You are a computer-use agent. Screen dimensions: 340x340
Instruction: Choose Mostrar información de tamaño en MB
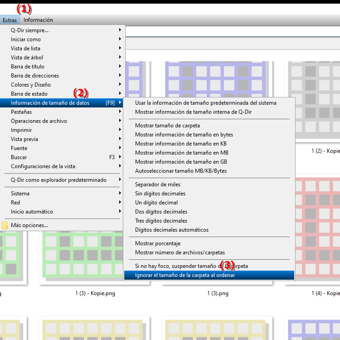click(181, 153)
